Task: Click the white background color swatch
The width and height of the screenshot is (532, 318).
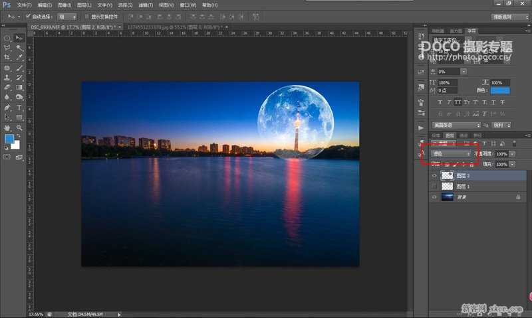Action: (x=16, y=145)
